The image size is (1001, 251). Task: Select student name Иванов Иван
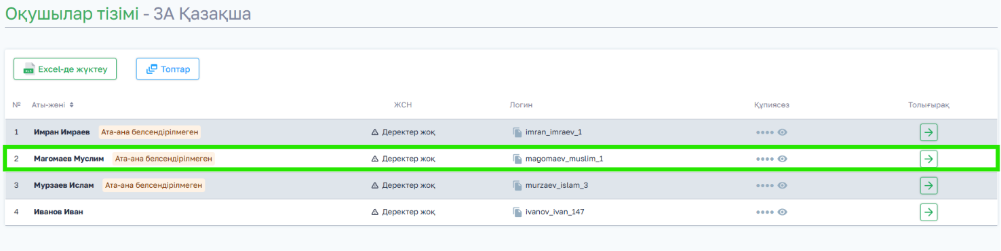(x=58, y=212)
